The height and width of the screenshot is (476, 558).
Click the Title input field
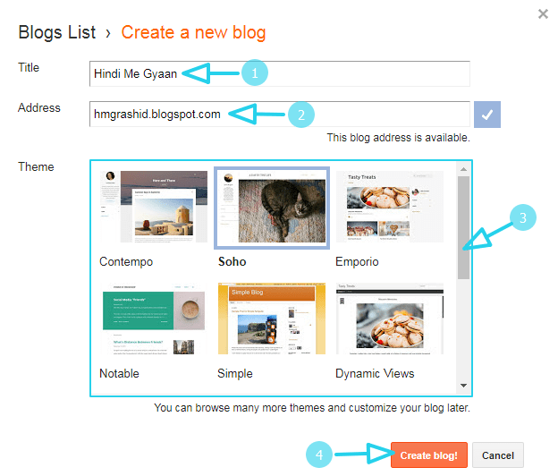280,73
